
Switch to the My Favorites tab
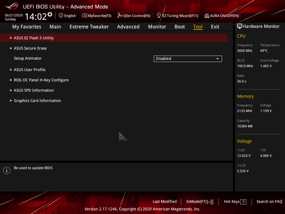pos(27,27)
